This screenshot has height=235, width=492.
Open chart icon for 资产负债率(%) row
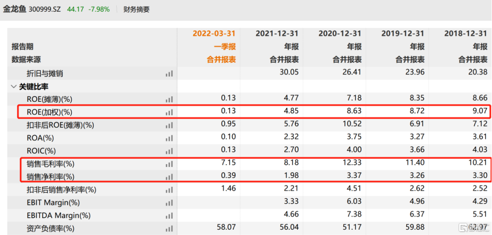169,228
